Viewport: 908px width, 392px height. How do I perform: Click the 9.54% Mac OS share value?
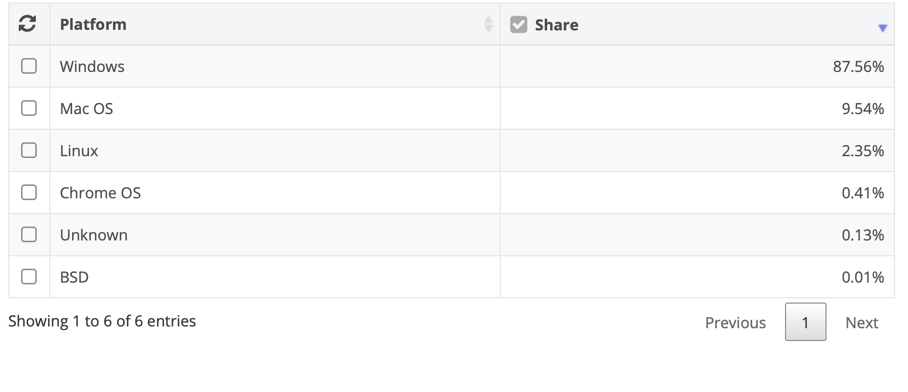tap(862, 109)
